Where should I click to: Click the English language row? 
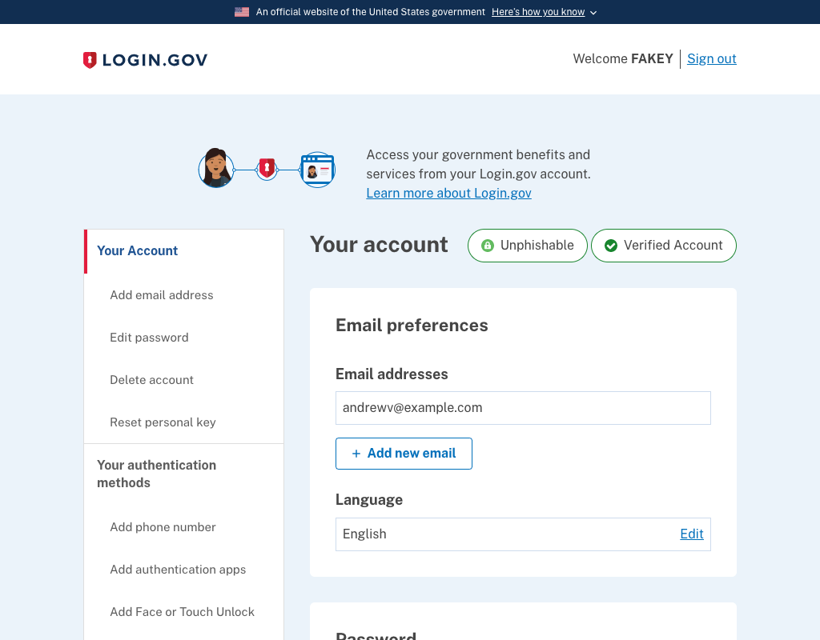click(523, 534)
